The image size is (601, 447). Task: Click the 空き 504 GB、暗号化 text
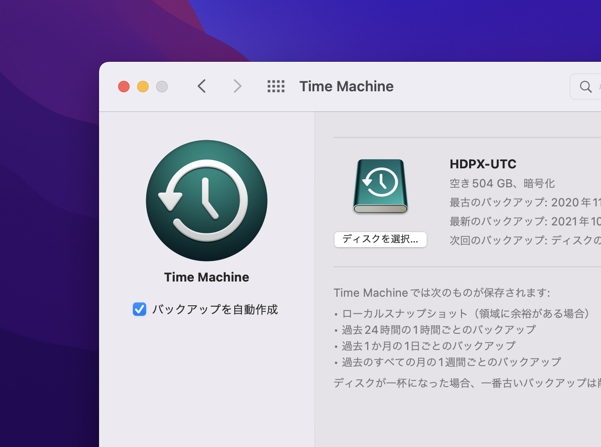point(502,184)
